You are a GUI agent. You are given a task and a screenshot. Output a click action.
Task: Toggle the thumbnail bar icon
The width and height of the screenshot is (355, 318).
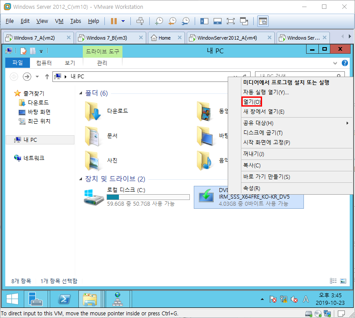tap(217, 21)
